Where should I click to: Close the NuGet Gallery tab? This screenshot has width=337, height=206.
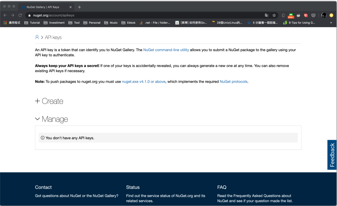(70, 7)
